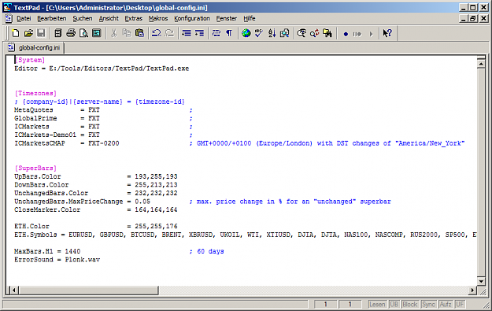The image size is (492, 311).
Task: Start macro recording with the round dot icon
Action: point(346,34)
